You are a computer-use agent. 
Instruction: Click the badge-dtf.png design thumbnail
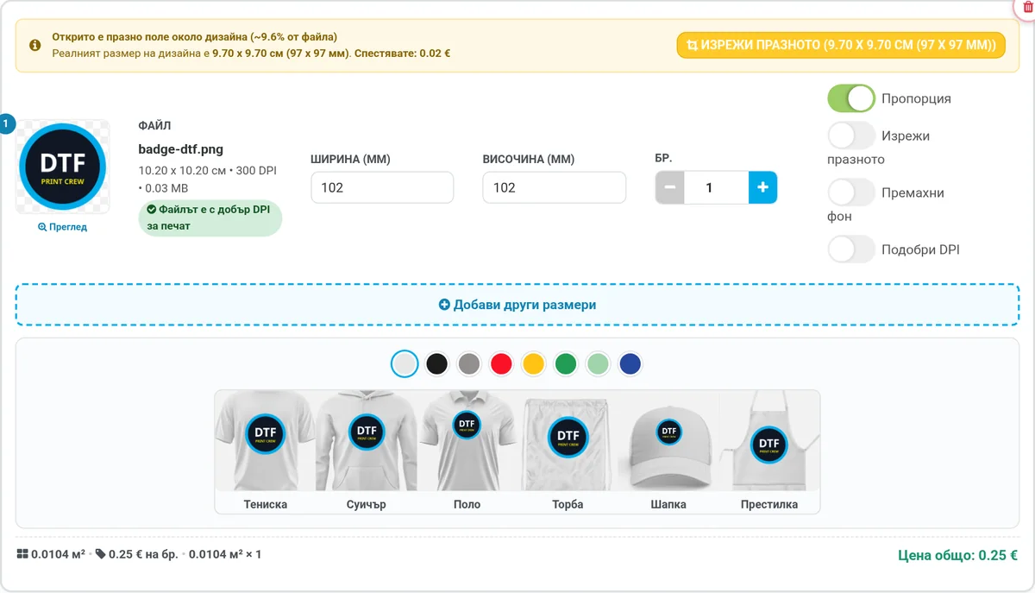click(x=62, y=167)
